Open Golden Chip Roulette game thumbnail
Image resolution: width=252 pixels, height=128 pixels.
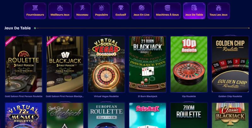click(230, 64)
